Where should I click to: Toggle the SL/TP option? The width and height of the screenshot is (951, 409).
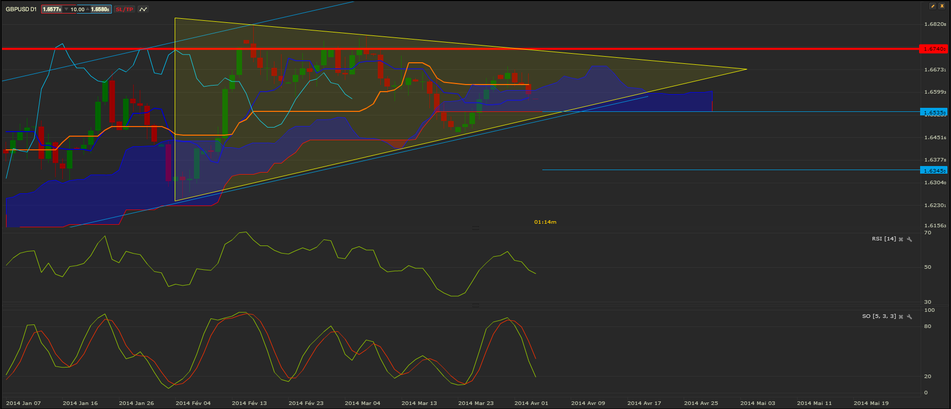125,9
